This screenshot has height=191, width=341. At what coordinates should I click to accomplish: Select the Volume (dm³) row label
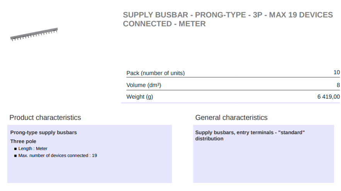pos(143,85)
